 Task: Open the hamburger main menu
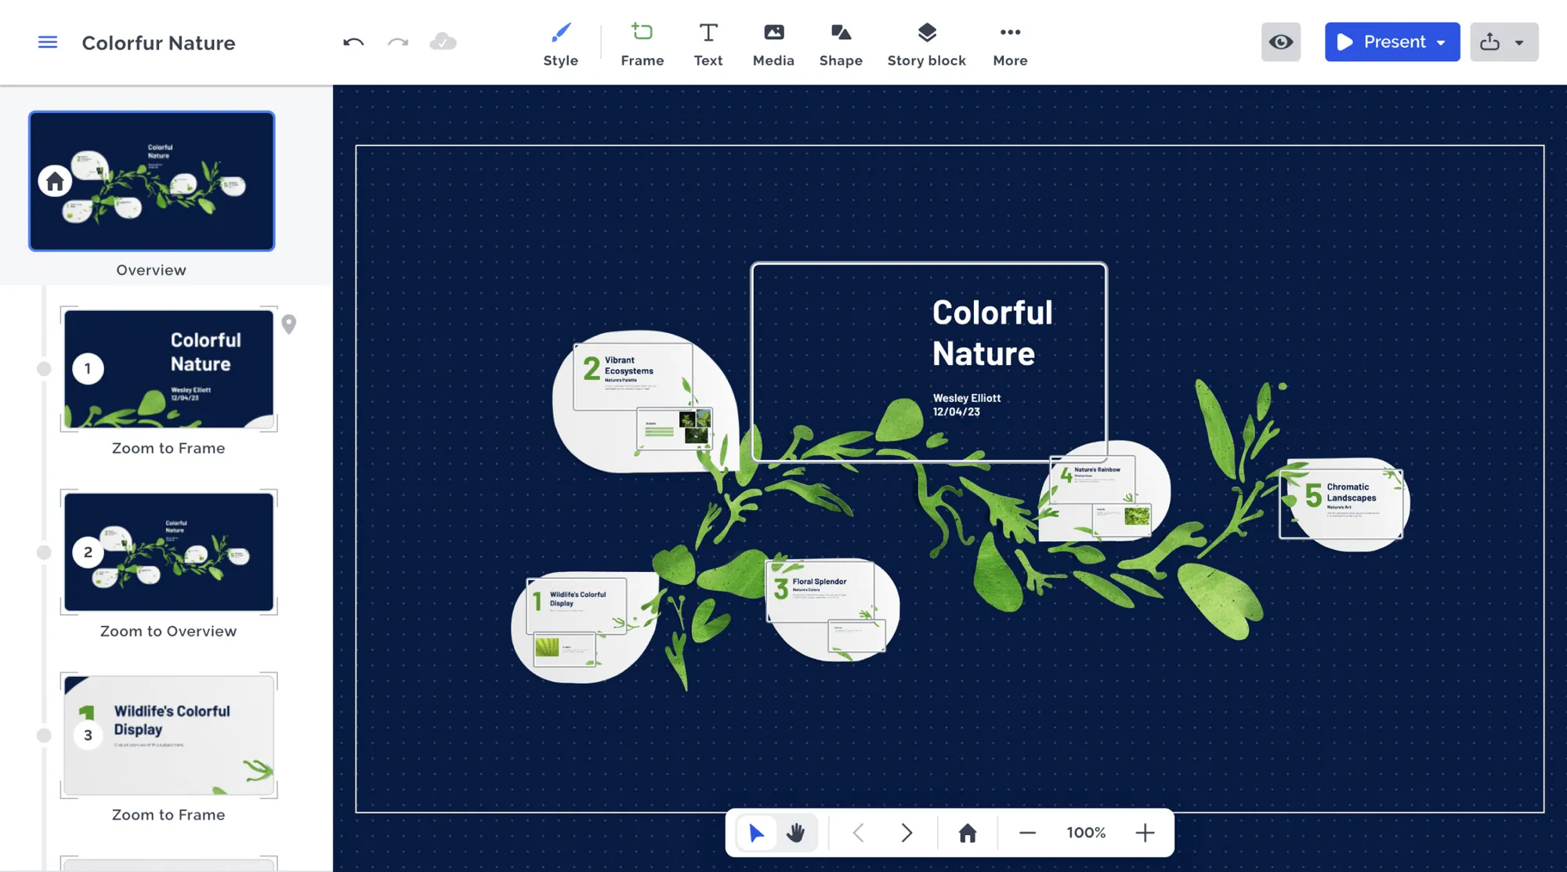[x=47, y=42]
